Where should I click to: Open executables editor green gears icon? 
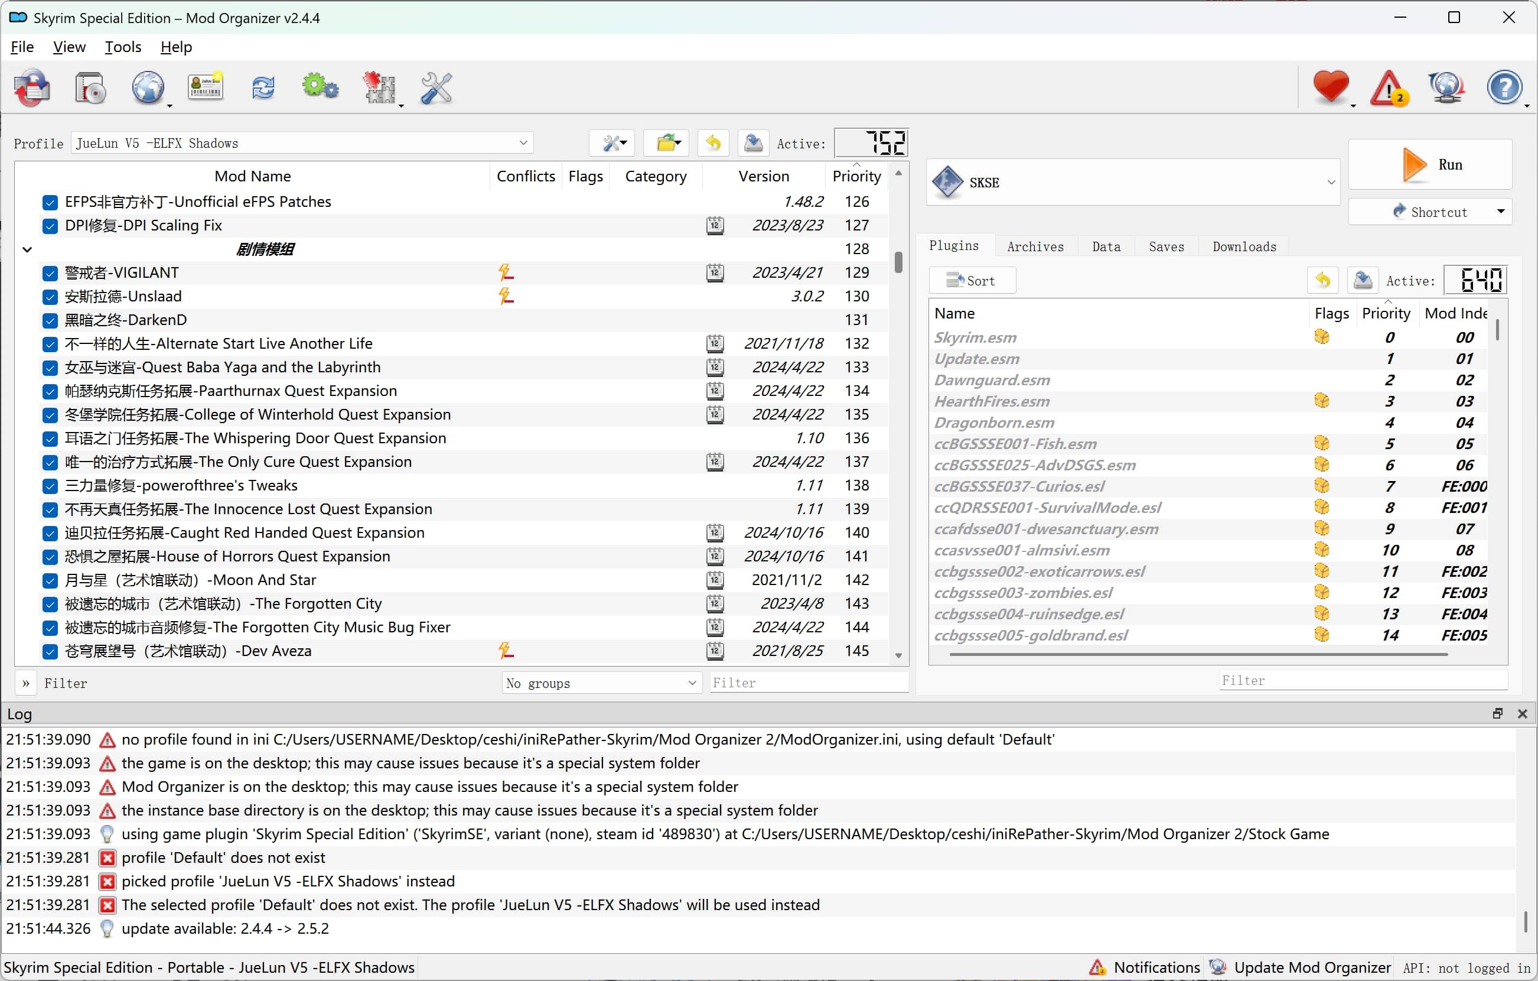(x=320, y=87)
